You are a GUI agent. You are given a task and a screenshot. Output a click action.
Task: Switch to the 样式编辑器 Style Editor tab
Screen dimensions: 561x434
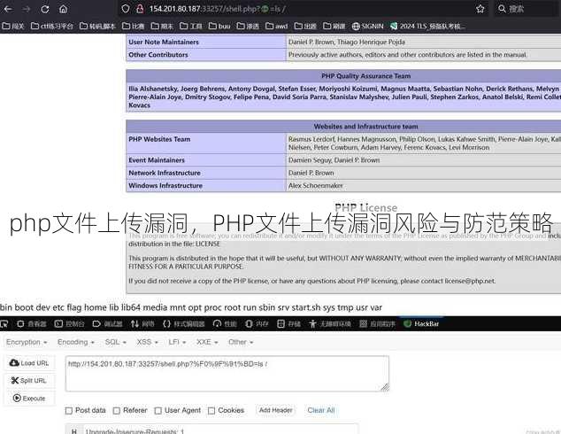point(183,324)
